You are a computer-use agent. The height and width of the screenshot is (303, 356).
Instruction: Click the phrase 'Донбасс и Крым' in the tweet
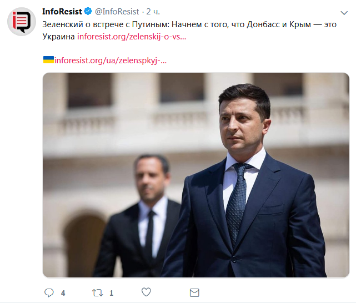279,24
